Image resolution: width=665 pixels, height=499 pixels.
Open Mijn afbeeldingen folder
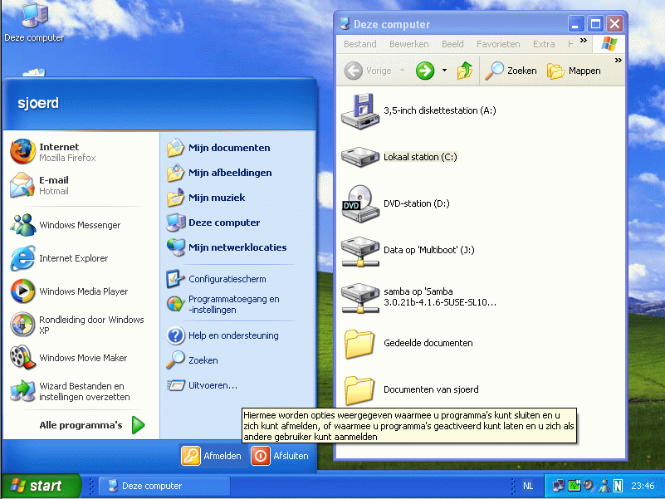pyautogui.click(x=219, y=173)
